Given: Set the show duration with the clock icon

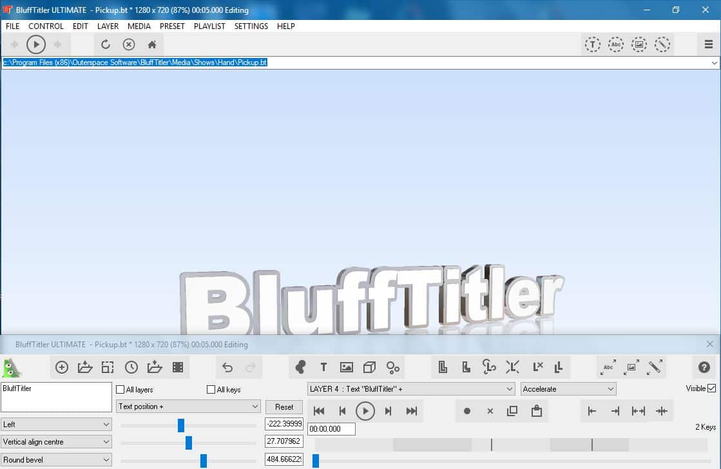Looking at the screenshot, I should pyautogui.click(x=131, y=367).
